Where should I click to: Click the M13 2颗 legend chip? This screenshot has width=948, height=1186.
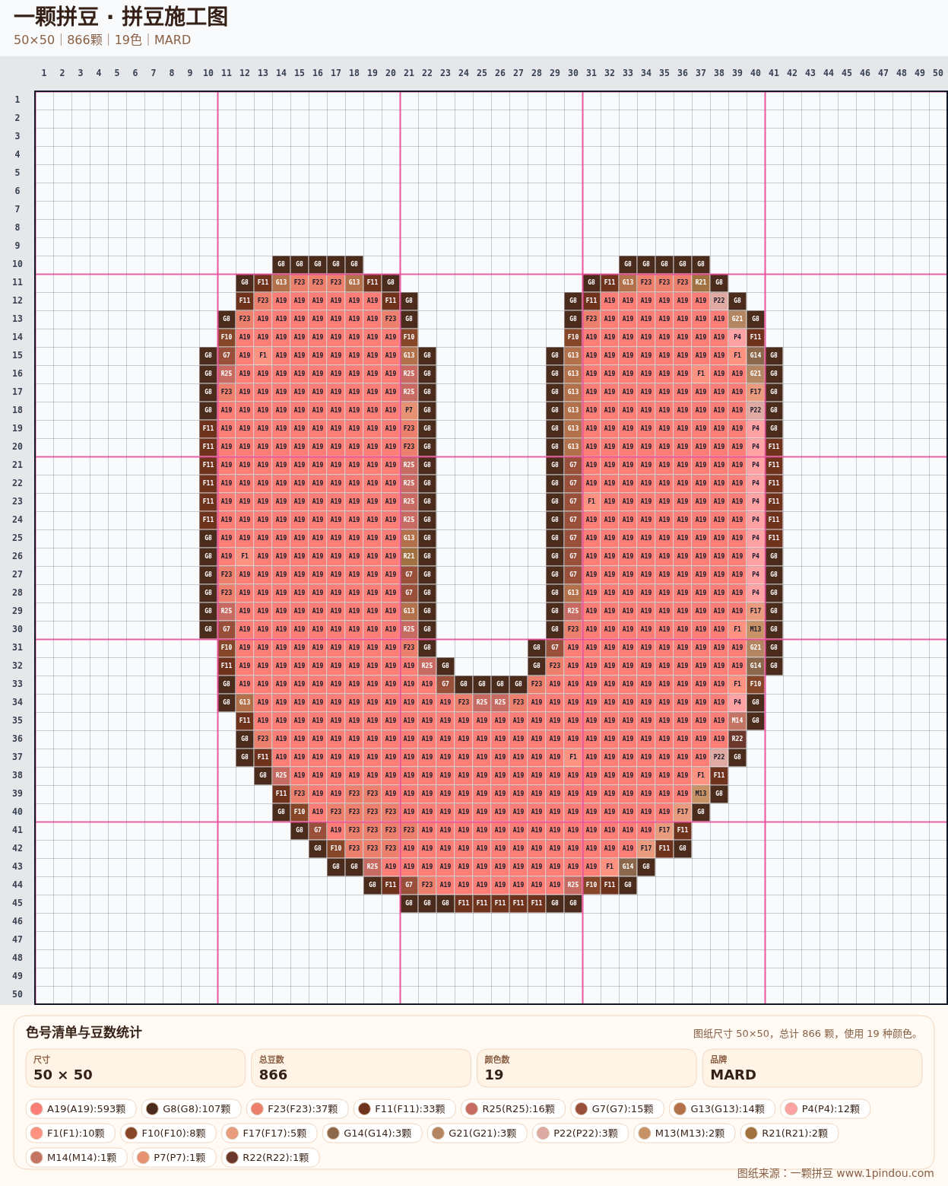point(684,1133)
